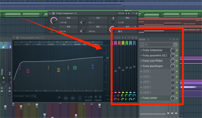The image size is (202, 118).
Task: Click the EQ main output level slider handle
Action: (108, 58)
